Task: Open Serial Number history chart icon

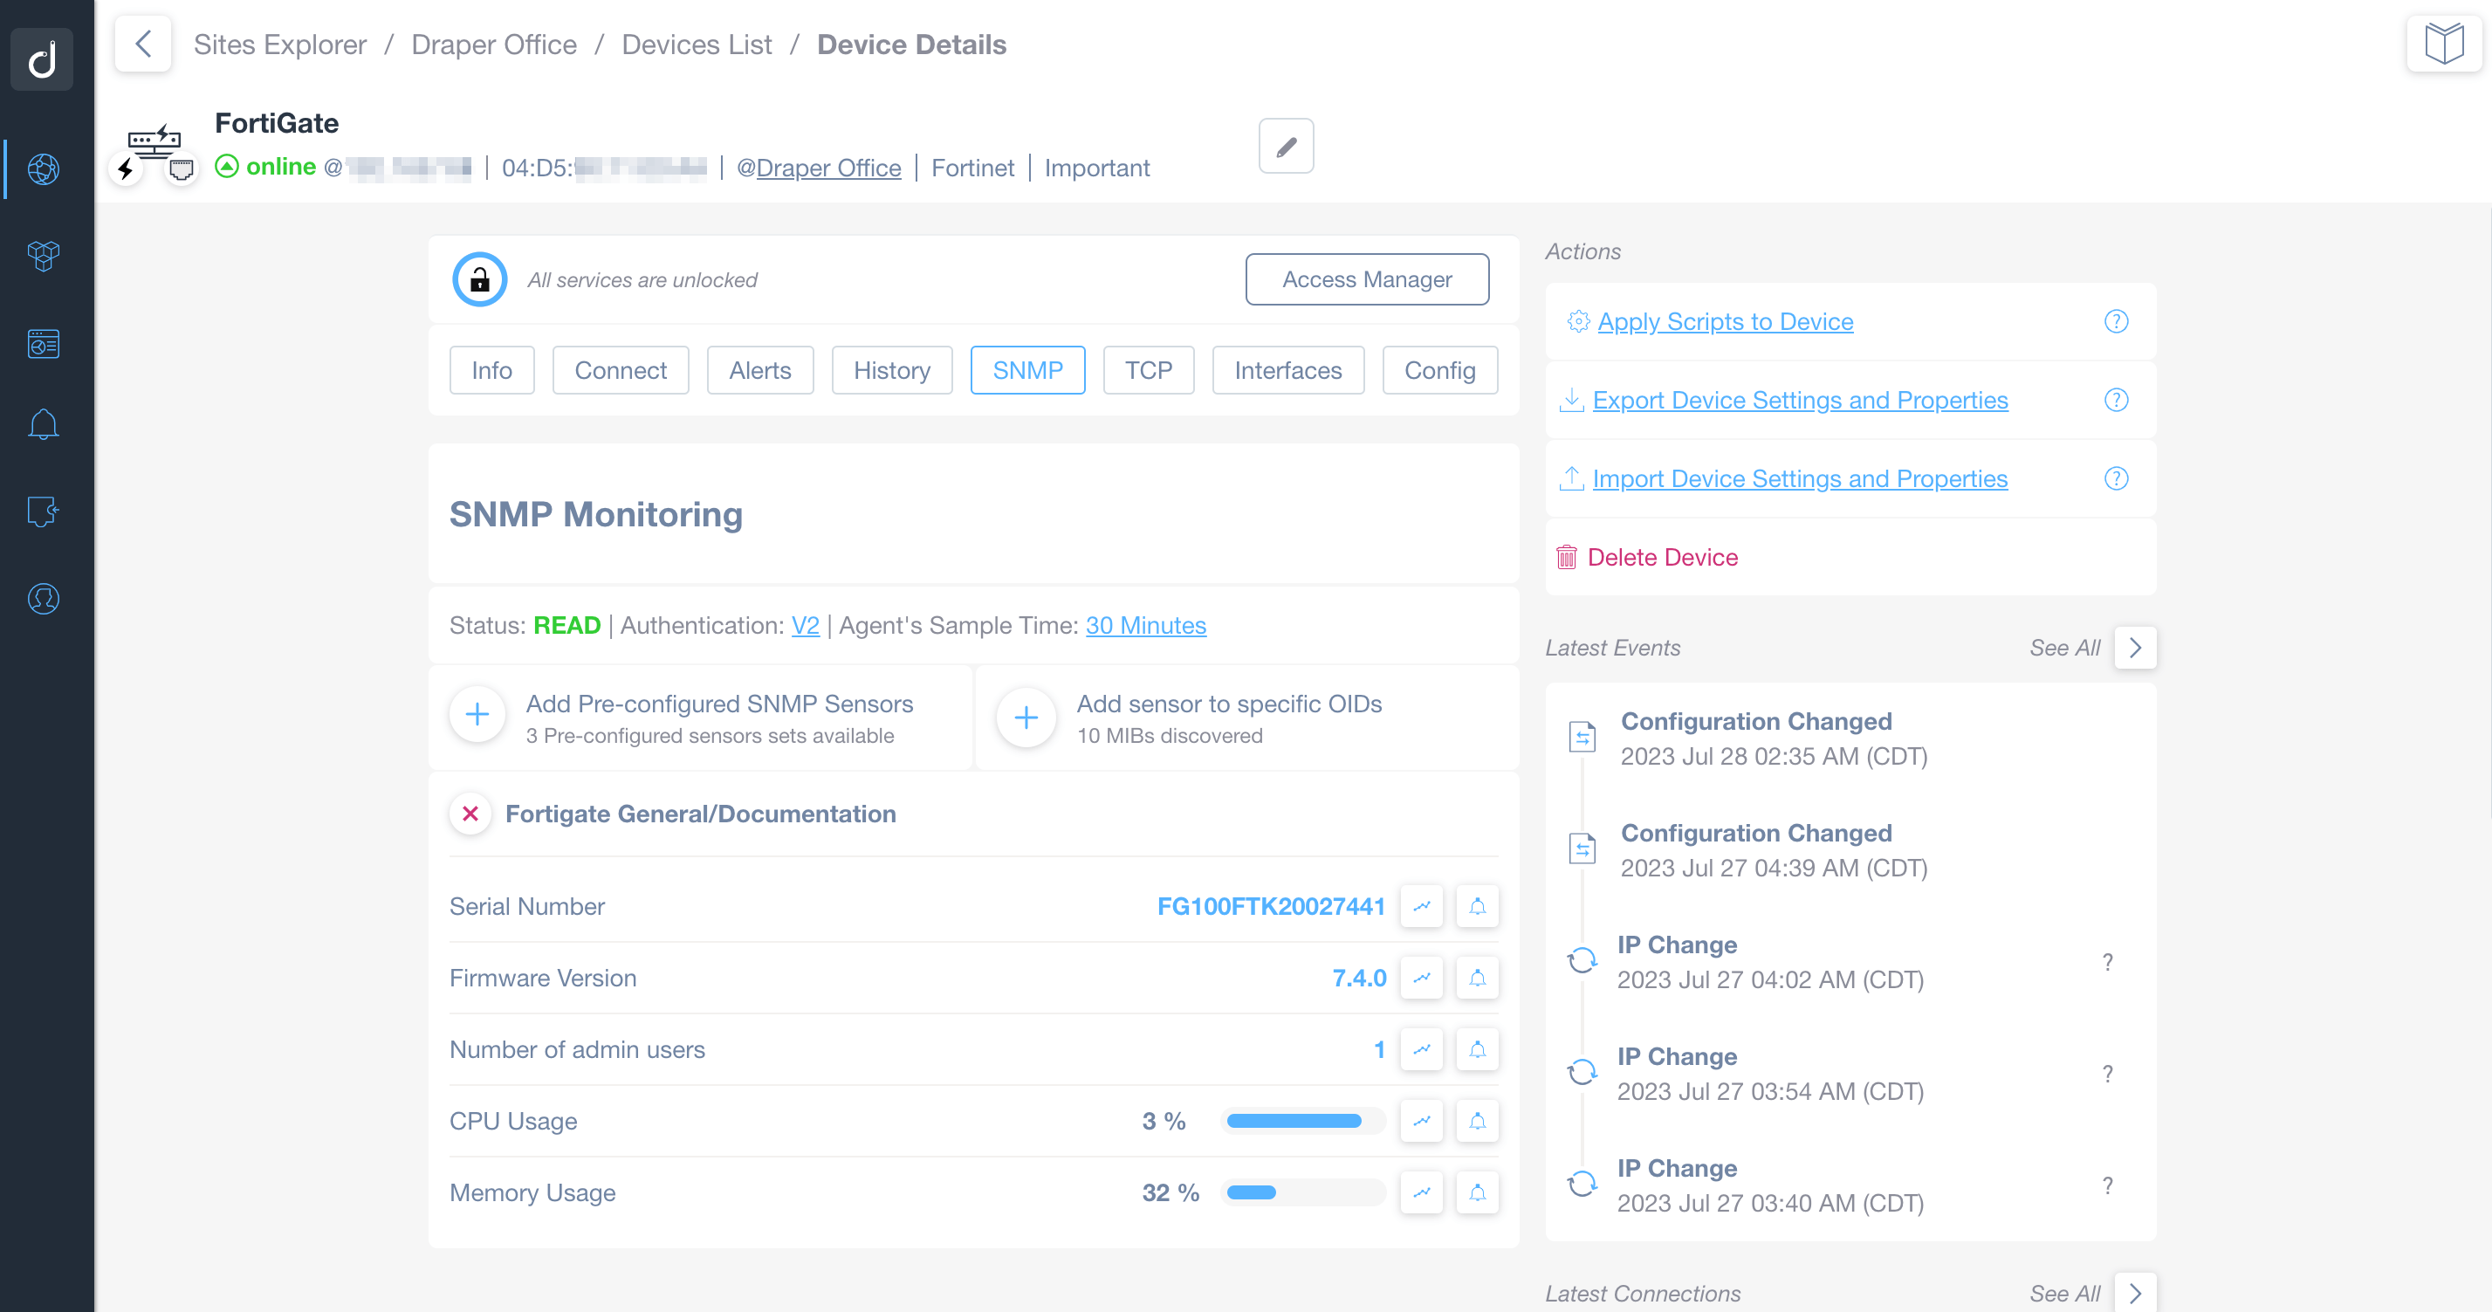Action: pos(1421,907)
